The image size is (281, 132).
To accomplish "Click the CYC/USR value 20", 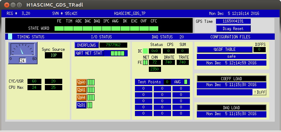I will [x=54, y=82].
